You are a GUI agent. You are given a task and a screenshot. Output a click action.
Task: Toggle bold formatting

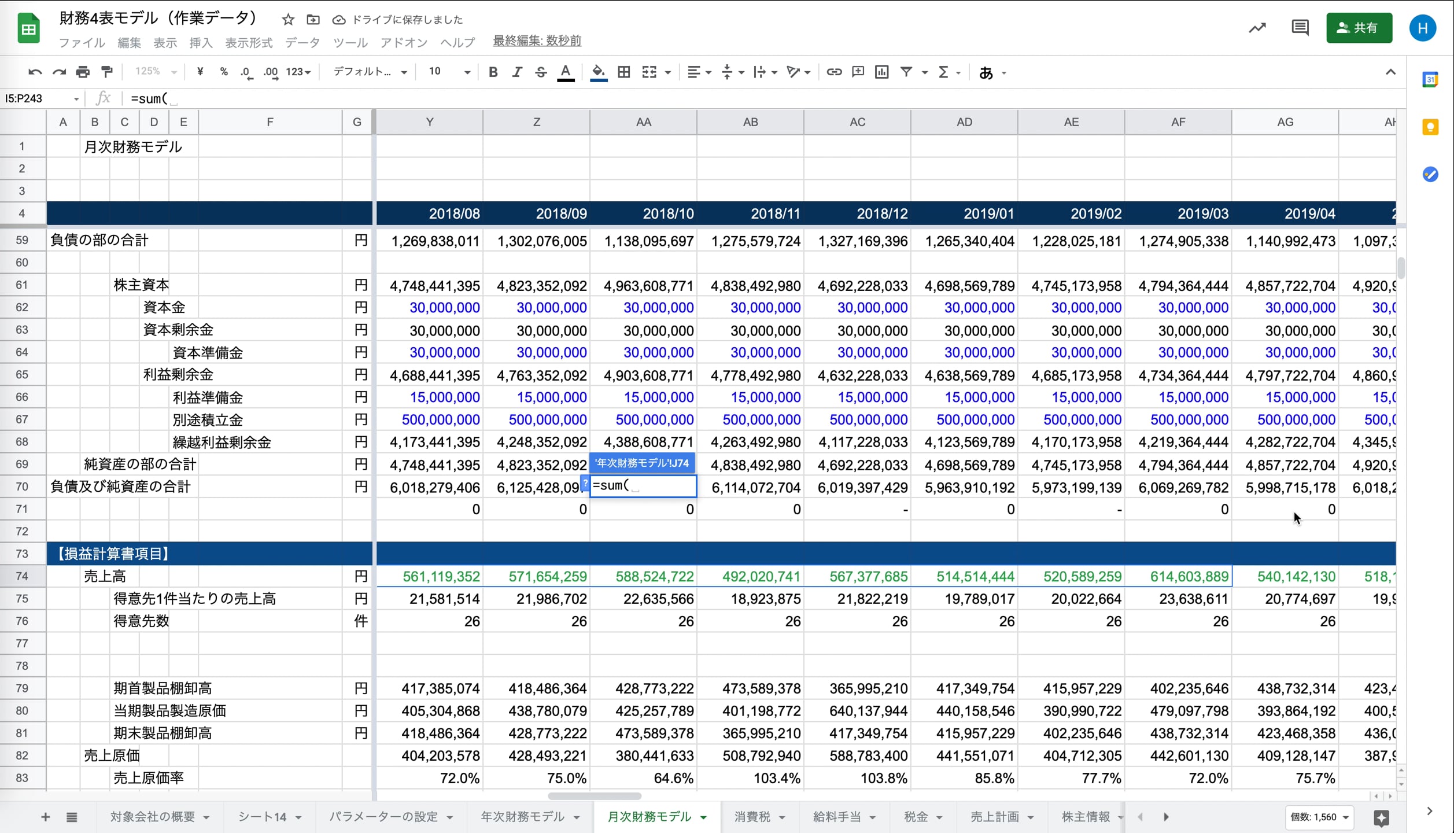pos(493,72)
